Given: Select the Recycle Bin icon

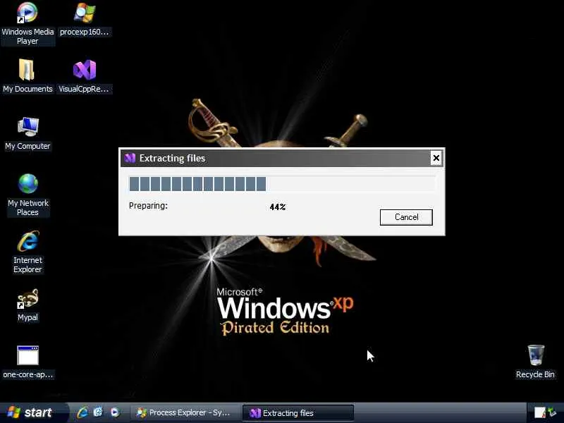Looking at the screenshot, I should point(535,362).
